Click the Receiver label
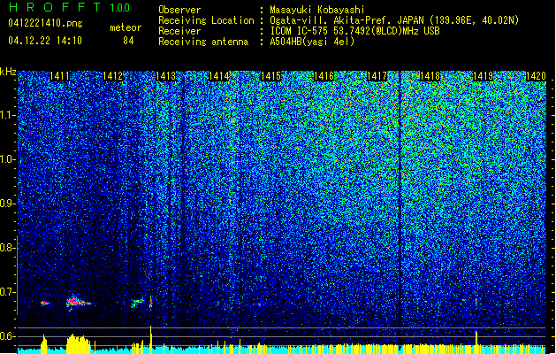 [x=179, y=31]
